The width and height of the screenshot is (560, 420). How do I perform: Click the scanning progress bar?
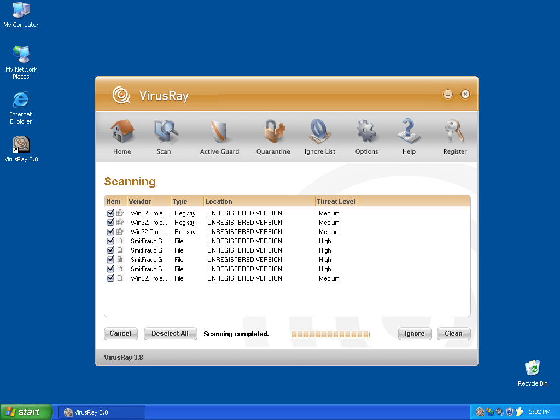click(330, 334)
